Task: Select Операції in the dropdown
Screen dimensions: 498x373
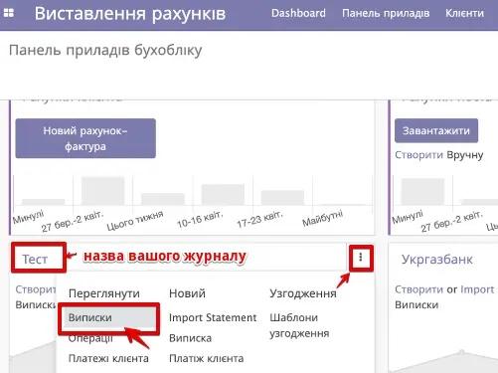Action: [90, 338]
